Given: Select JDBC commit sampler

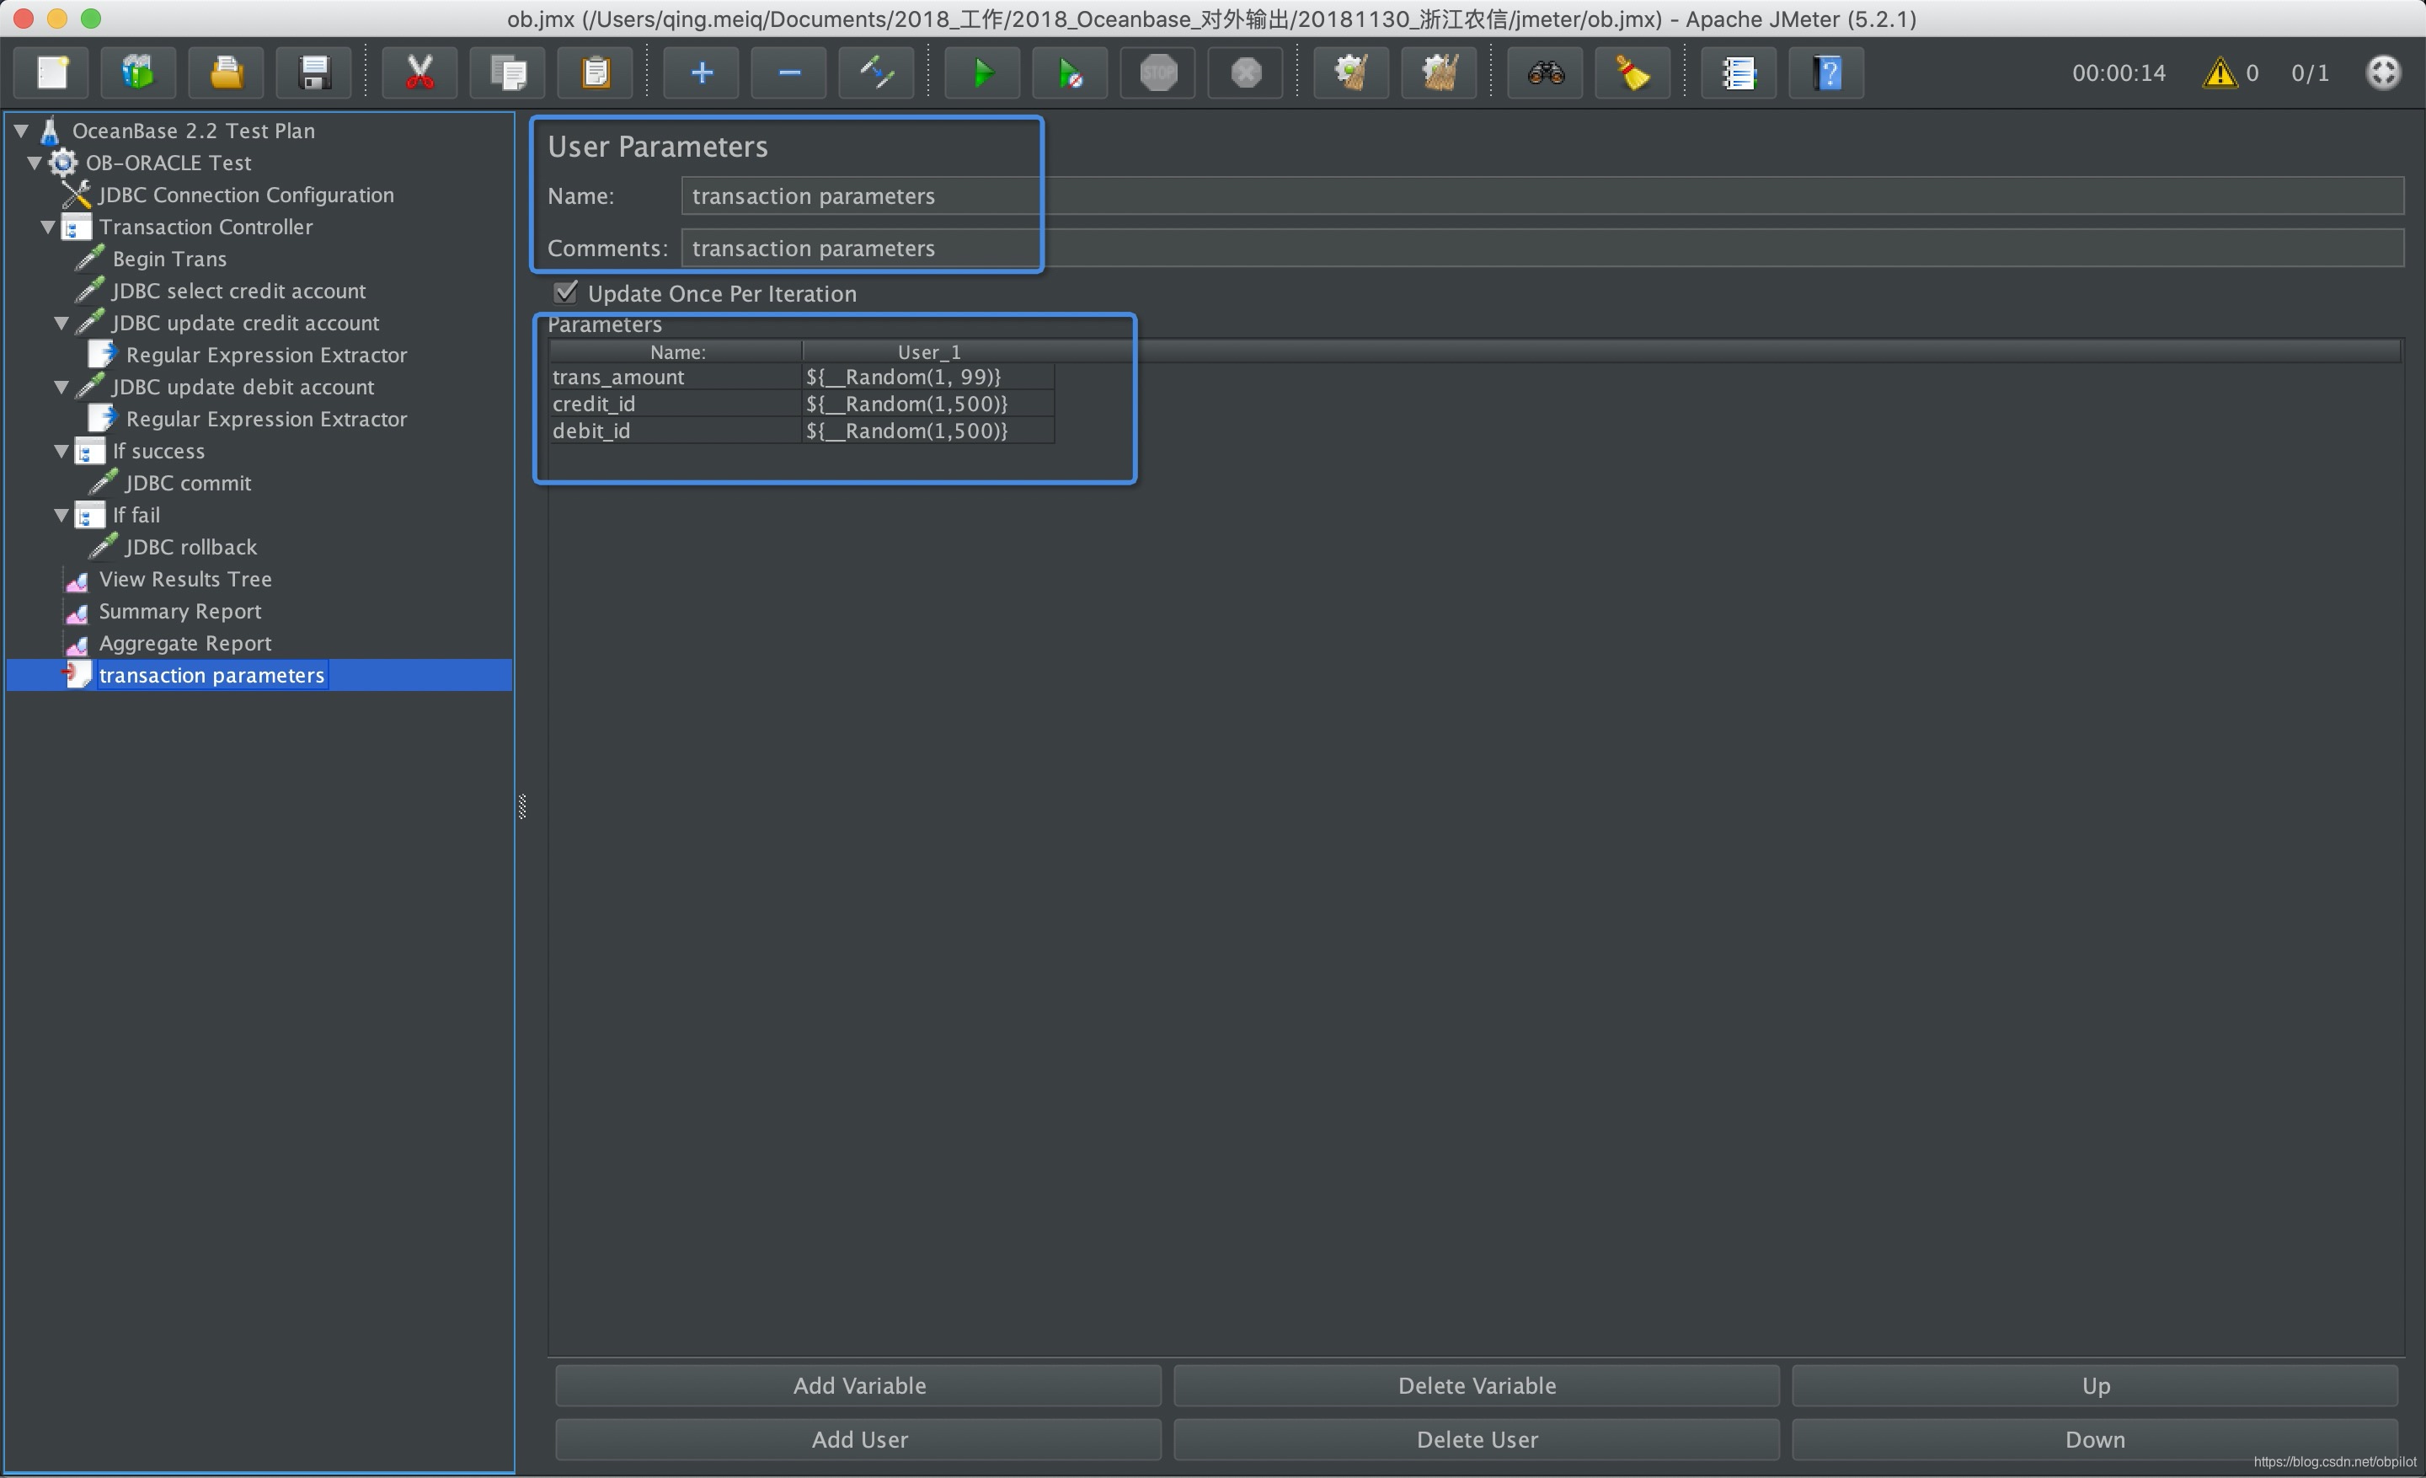Looking at the screenshot, I should point(188,483).
